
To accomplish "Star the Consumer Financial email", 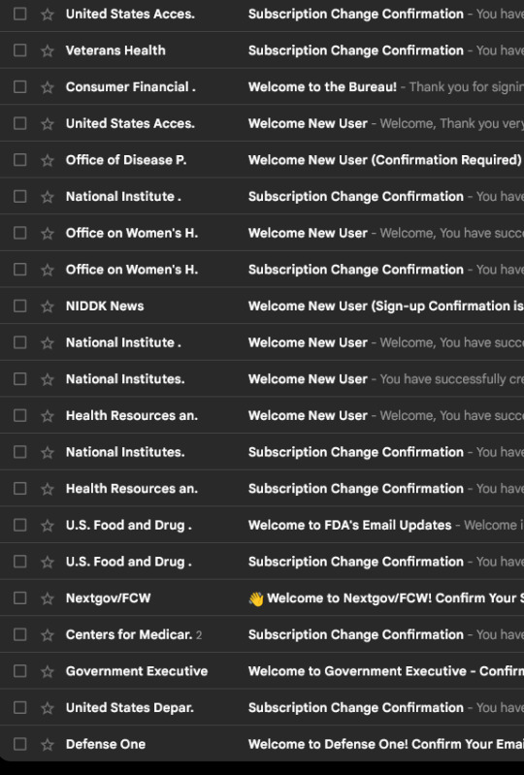I will pyautogui.click(x=48, y=87).
